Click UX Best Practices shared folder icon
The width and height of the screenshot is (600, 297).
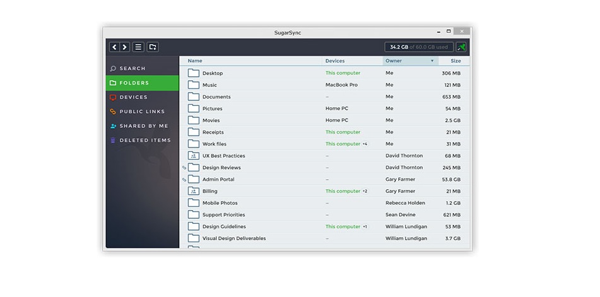coord(194,156)
